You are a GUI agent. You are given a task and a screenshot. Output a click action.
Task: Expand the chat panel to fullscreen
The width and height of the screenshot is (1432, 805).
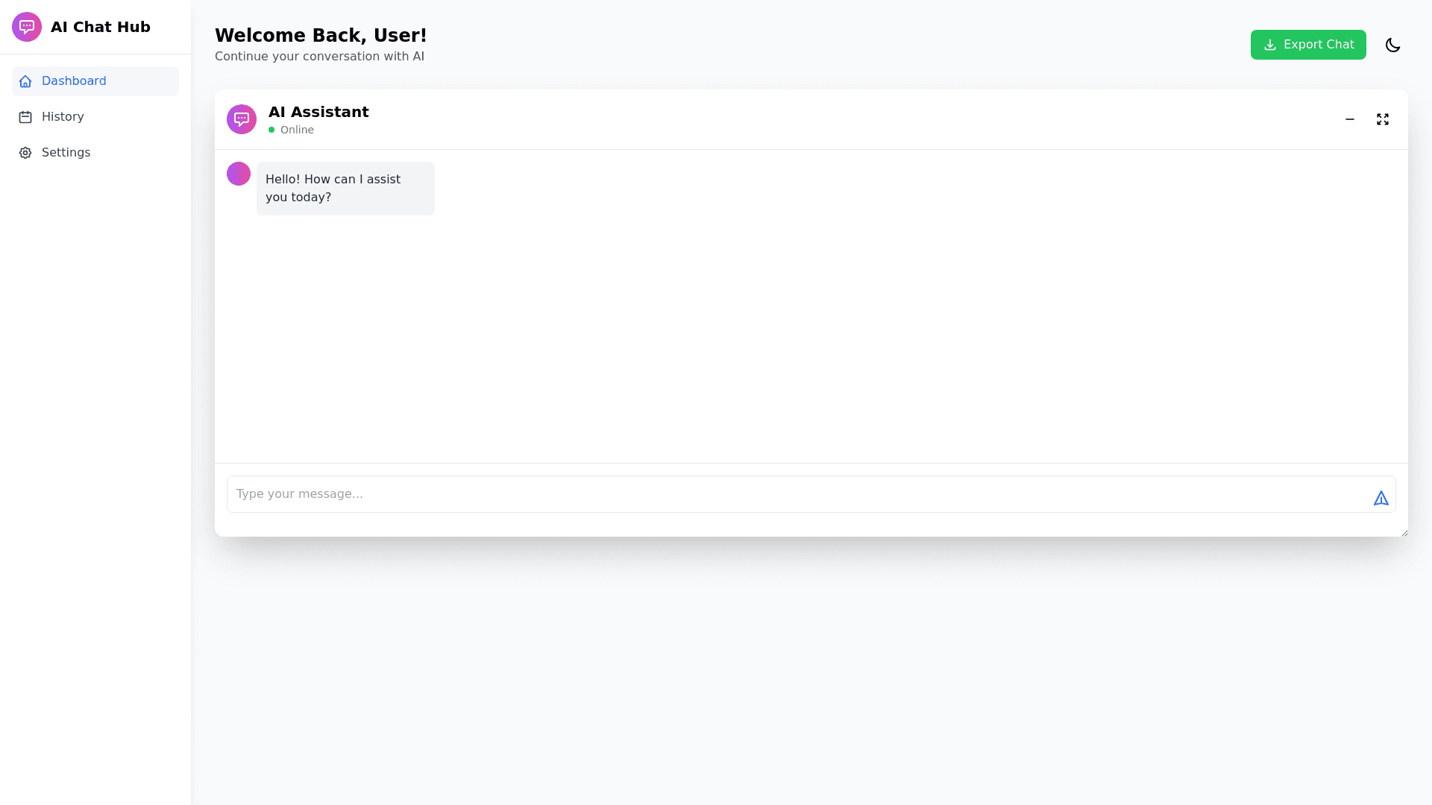(1382, 119)
